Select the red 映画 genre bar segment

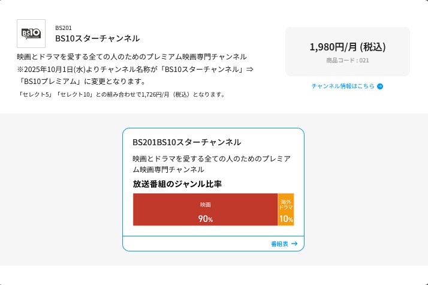(205, 209)
